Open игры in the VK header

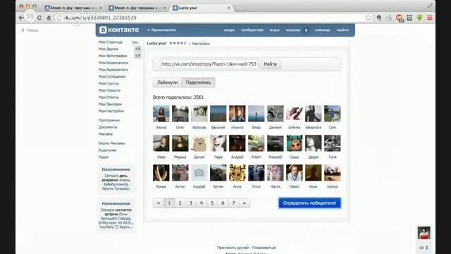click(x=274, y=30)
